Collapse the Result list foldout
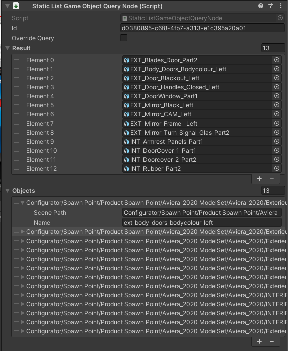The image size is (288, 351). pyautogui.click(x=7, y=48)
